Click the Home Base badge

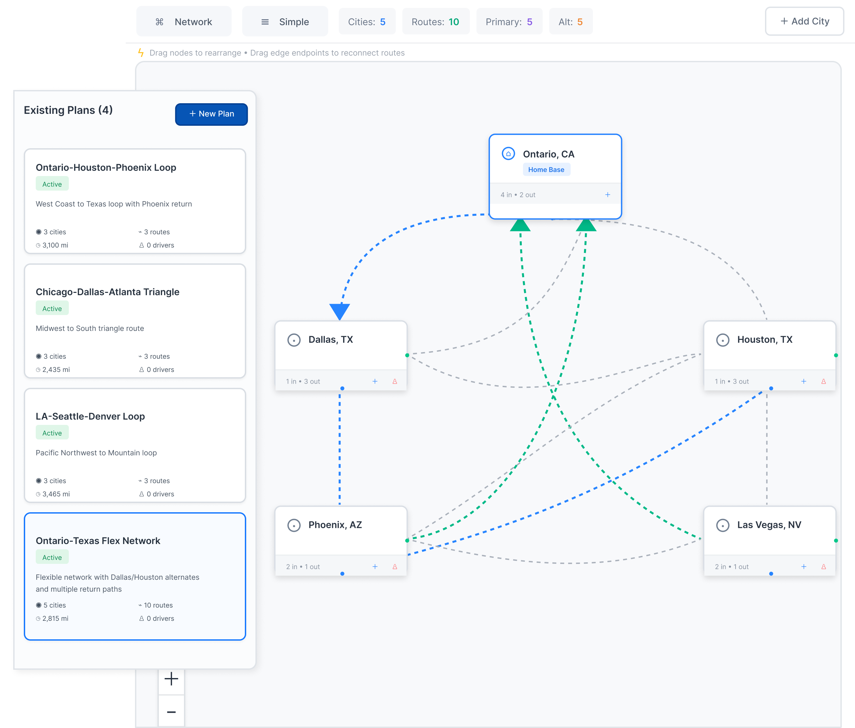point(546,170)
